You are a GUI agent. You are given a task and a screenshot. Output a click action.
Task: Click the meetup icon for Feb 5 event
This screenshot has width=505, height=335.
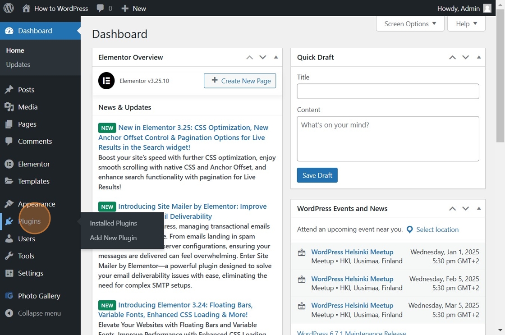coord(302,279)
